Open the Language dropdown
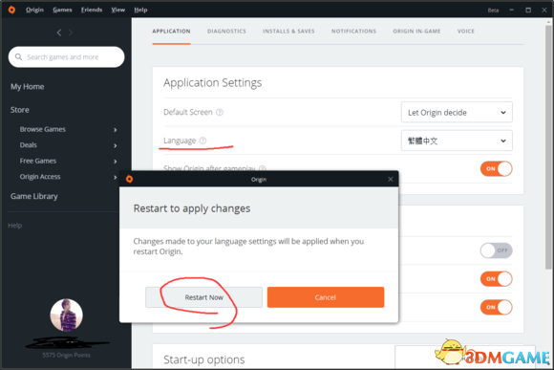 point(457,141)
